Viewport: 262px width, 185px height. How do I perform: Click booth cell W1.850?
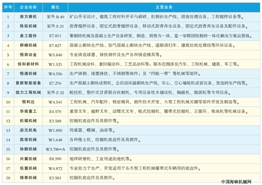pyautogui.click(x=55, y=130)
